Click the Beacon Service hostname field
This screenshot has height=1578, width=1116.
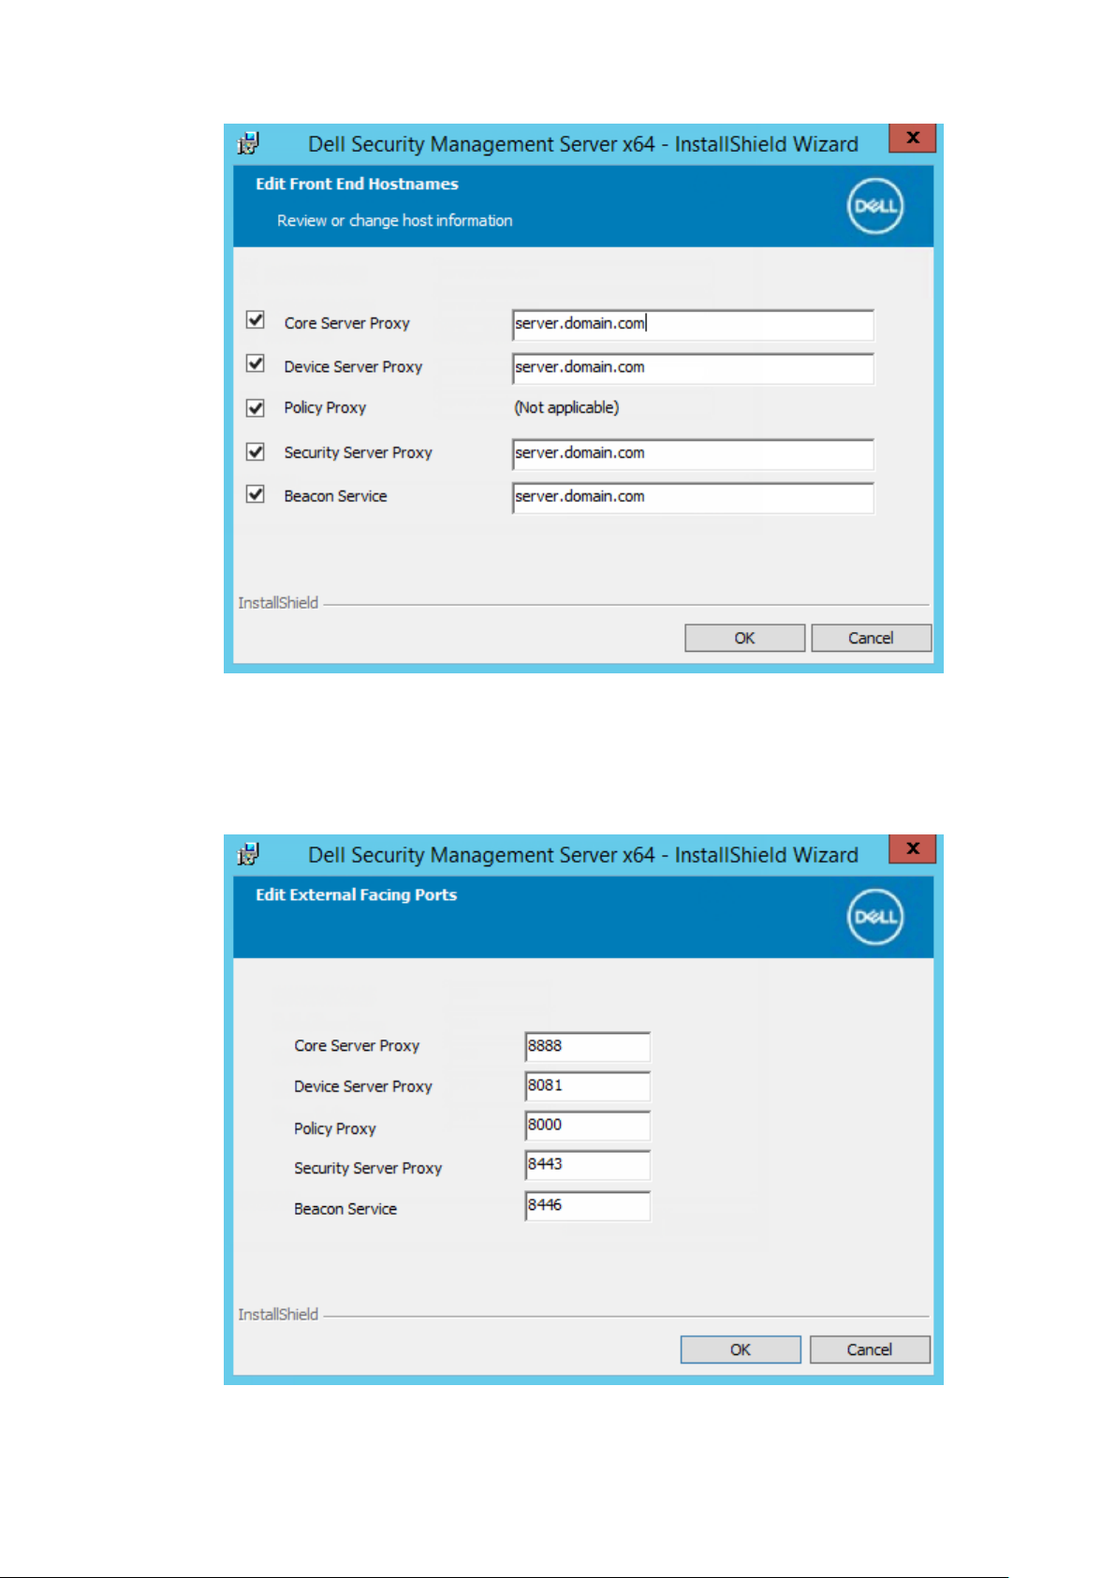[x=693, y=497]
